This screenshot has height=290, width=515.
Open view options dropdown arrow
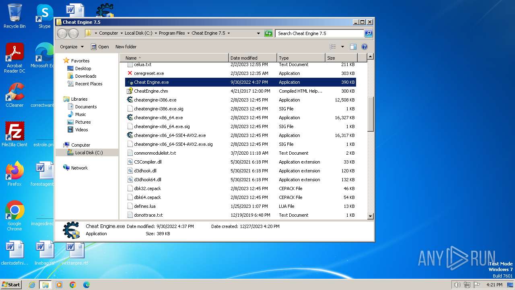(342, 47)
